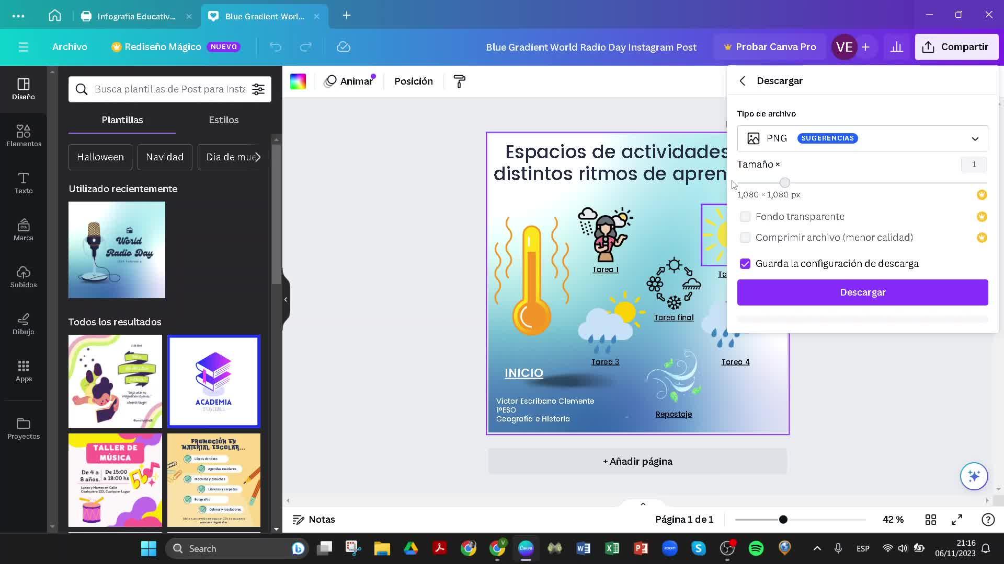Screen dimensions: 1004x564
Task: Open the search filter options icon
Action: click(258, 89)
